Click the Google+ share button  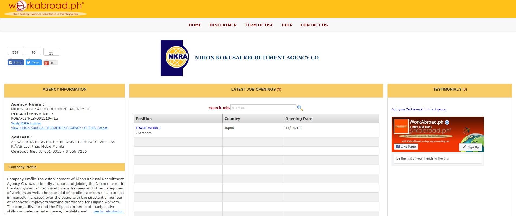point(51,63)
